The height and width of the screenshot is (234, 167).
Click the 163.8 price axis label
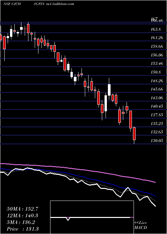[x=156, y=29]
